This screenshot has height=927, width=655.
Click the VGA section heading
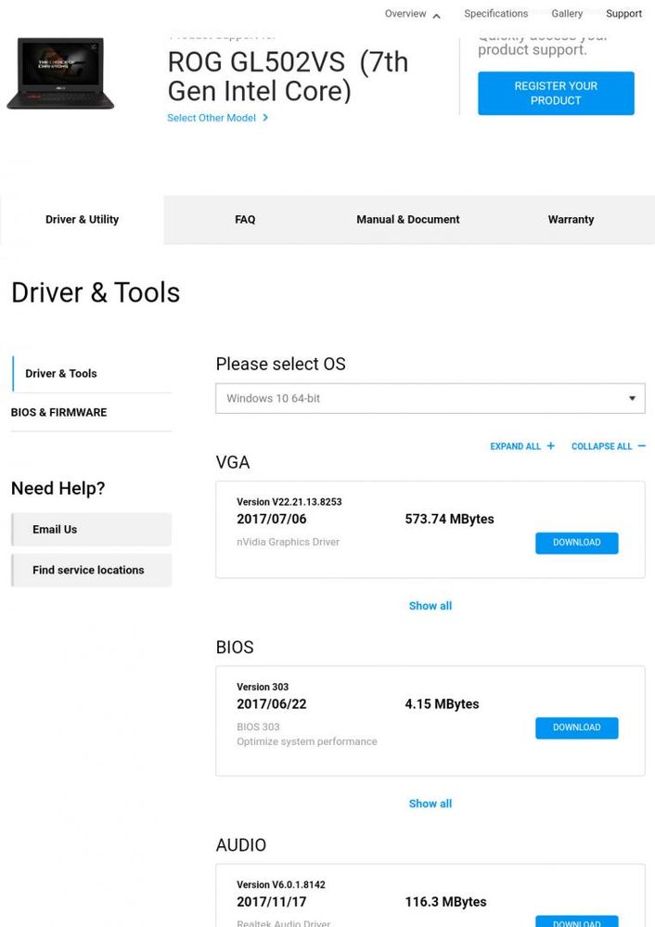[x=232, y=462]
